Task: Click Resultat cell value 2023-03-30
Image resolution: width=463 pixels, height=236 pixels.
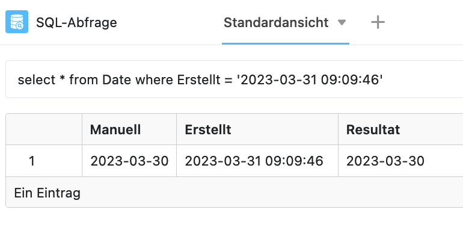Action: (385, 161)
